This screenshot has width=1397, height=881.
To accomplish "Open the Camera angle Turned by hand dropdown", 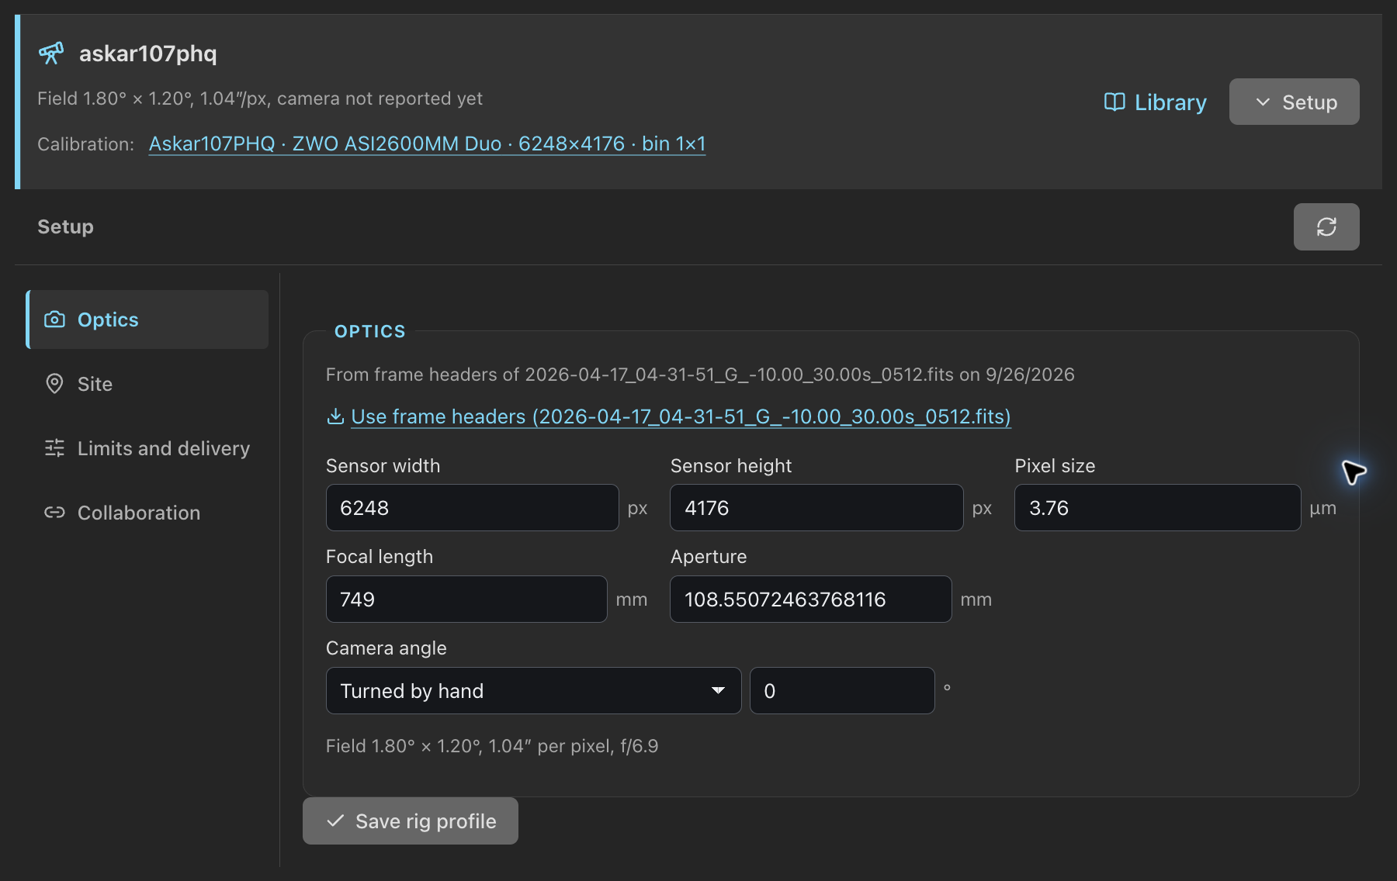I will [x=533, y=690].
